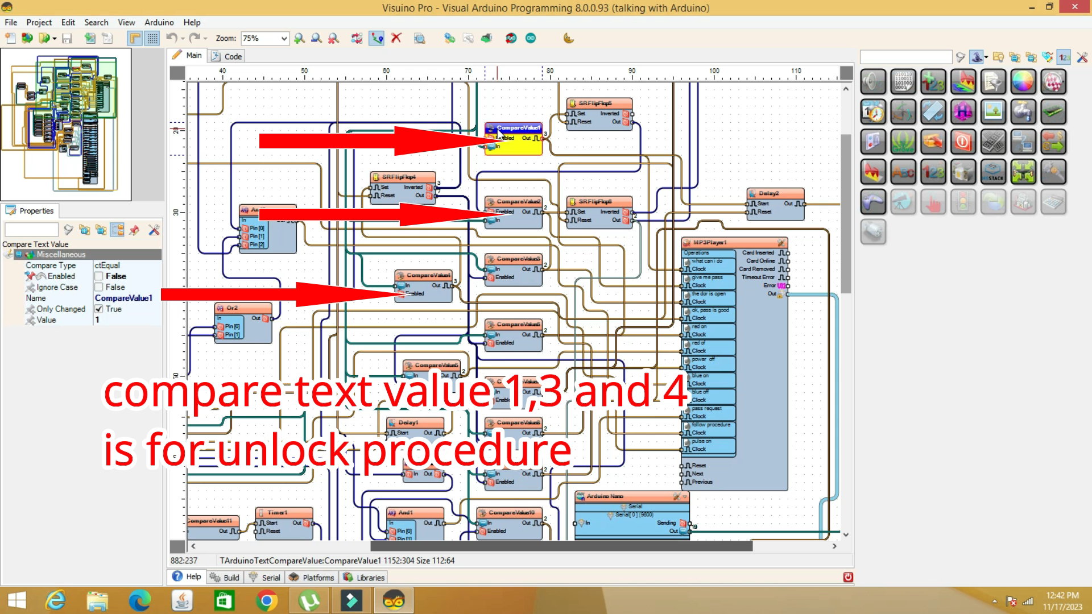Image resolution: width=1092 pixels, height=614 pixels.
Task: Open the Undo history dropdown arrow
Action: click(x=183, y=38)
